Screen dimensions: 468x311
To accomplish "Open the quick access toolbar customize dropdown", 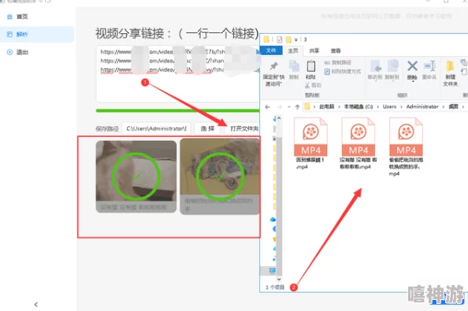I will pos(296,39).
